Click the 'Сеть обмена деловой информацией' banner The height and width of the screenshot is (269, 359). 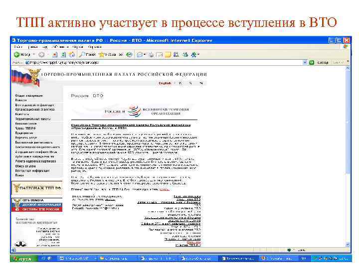pos(37,205)
